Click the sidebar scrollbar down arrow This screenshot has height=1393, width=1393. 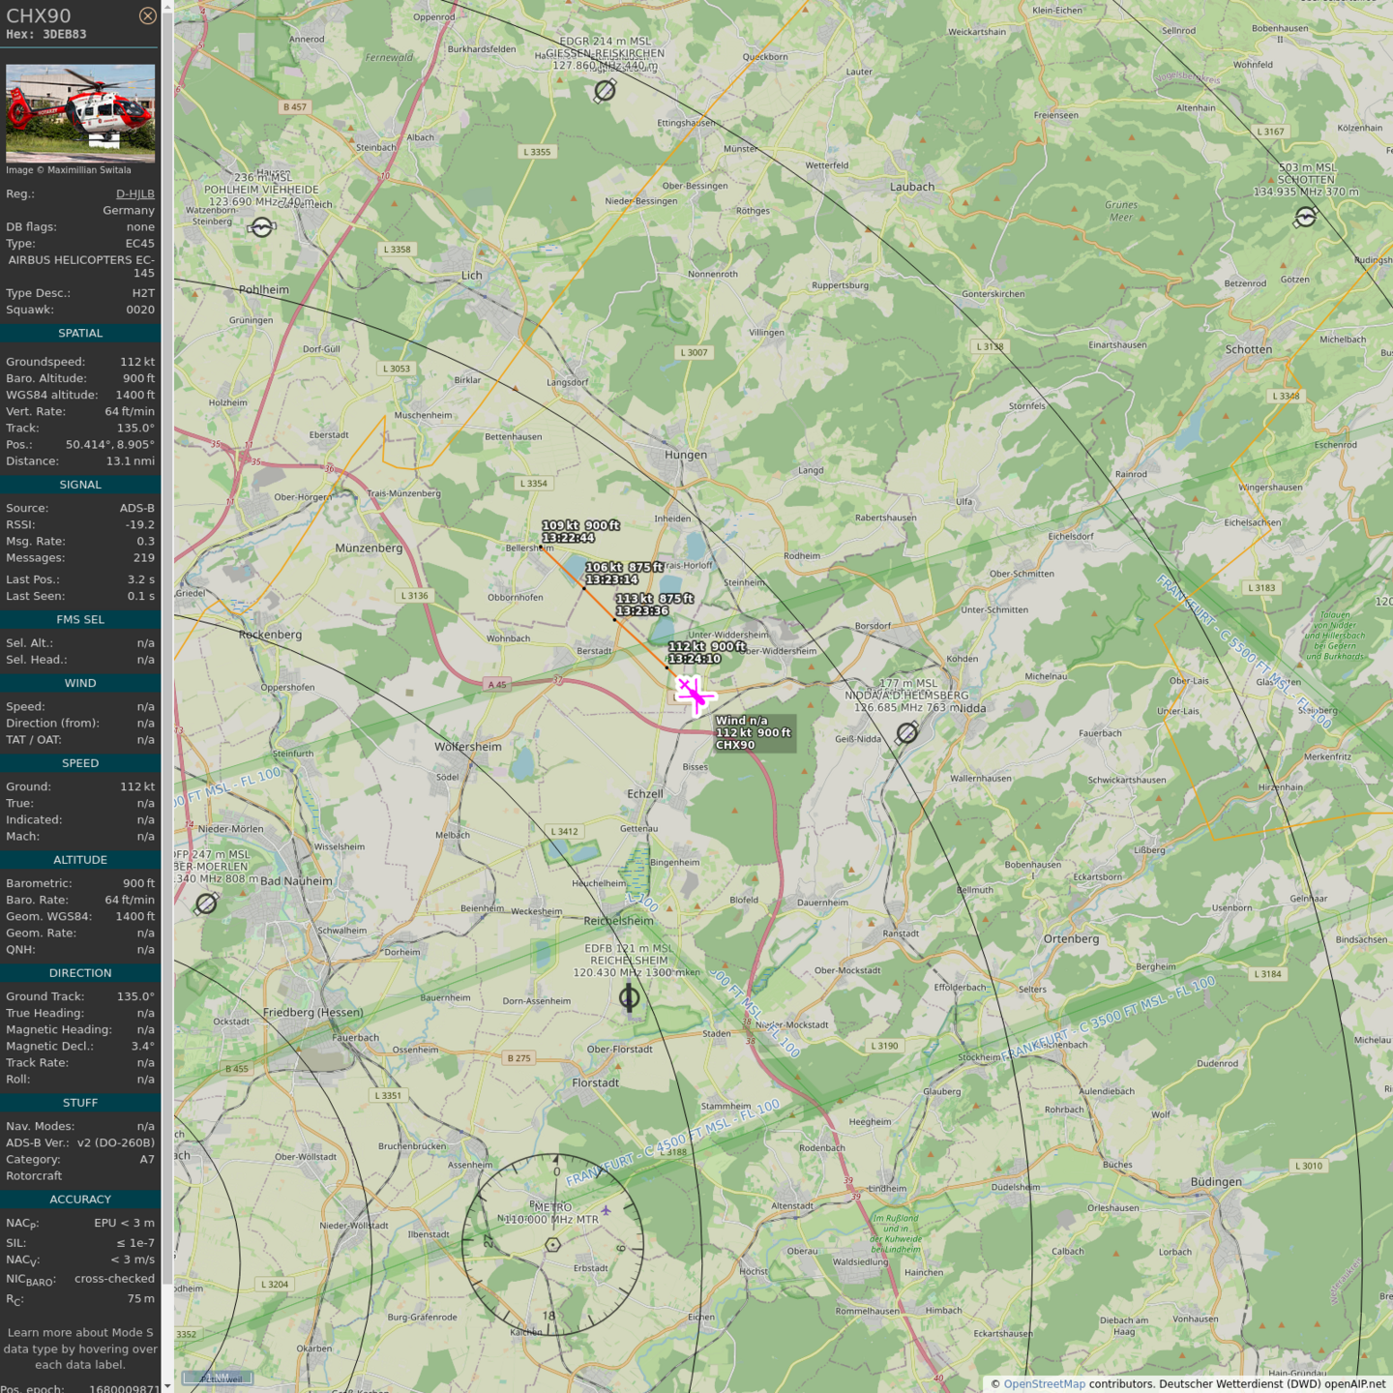click(167, 1386)
